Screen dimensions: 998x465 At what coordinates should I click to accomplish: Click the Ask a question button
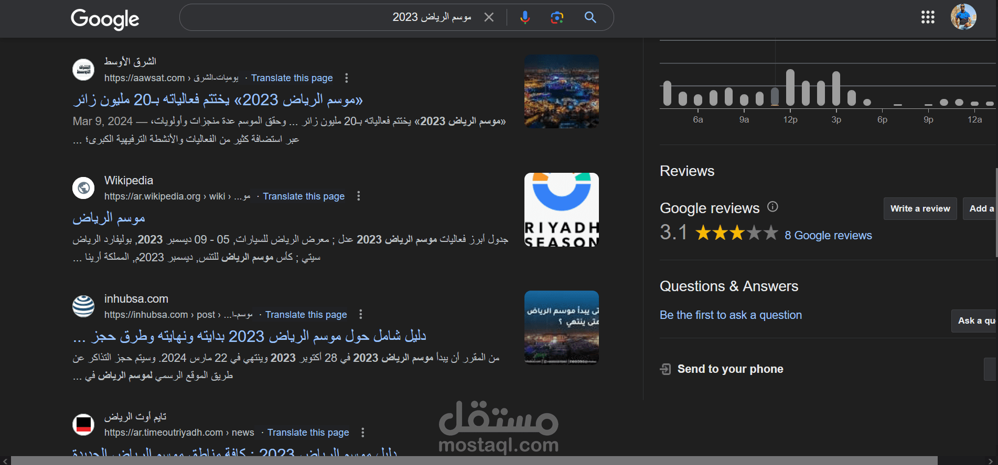(974, 320)
